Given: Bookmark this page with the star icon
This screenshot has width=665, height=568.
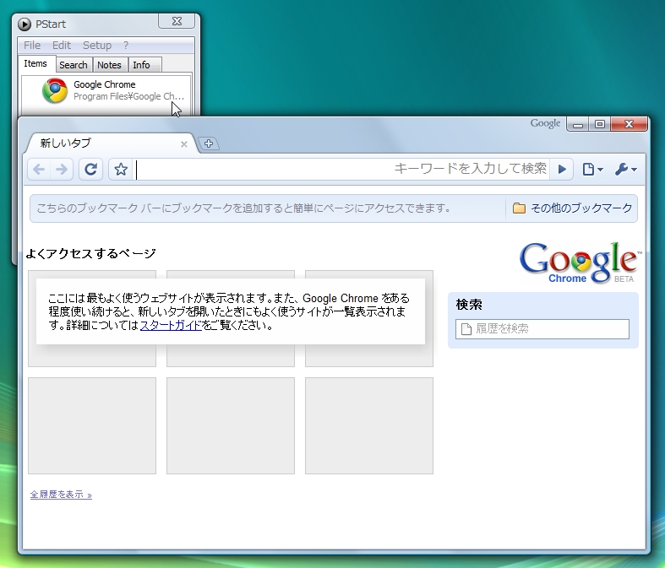Looking at the screenshot, I should [121, 170].
